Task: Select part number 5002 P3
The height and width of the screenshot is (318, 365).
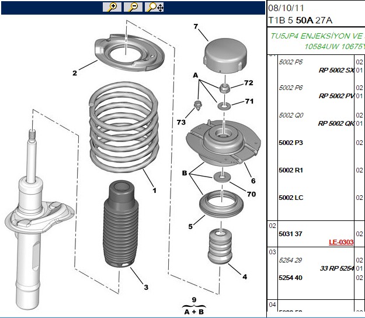Action: click(x=291, y=143)
